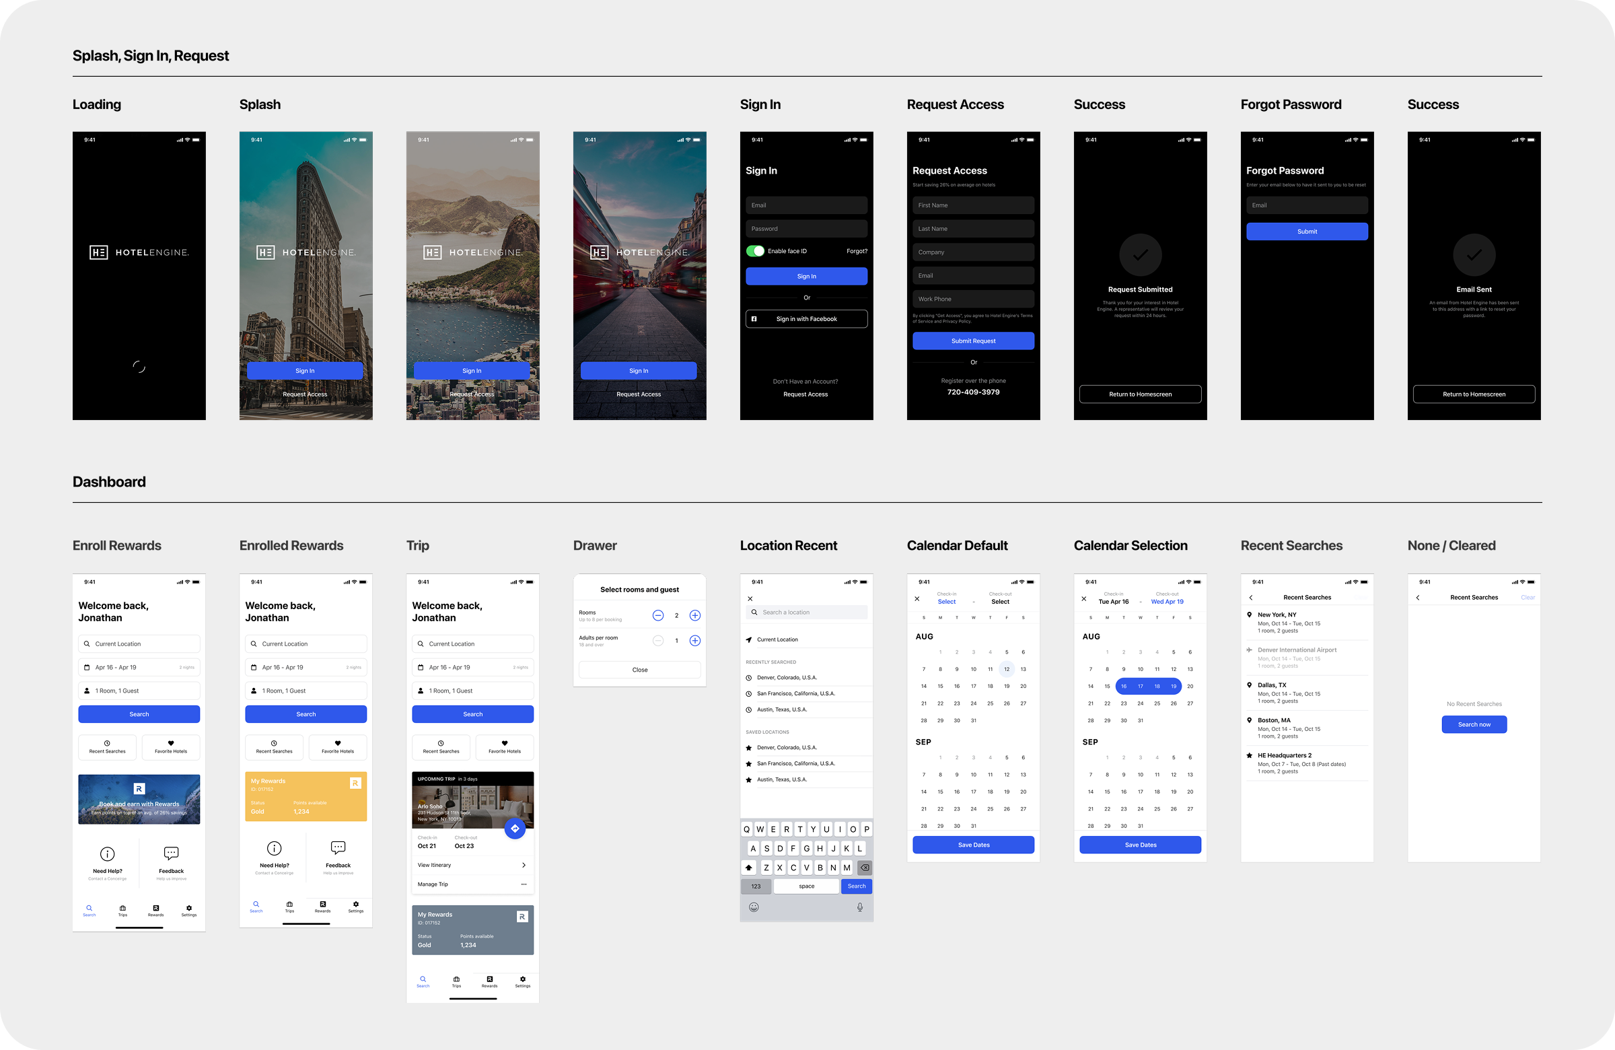The height and width of the screenshot is (1050, 1615).
Task: Select recently searched San Francisco, California
Action: [806, 694]
